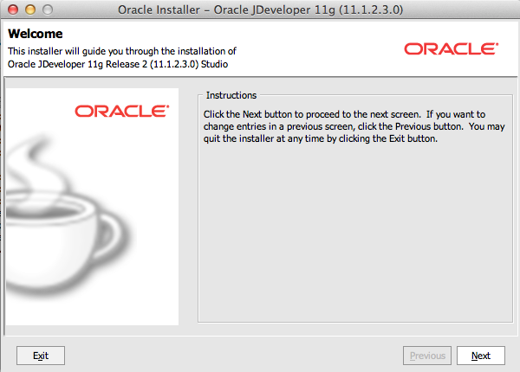Viewport: 520px width, 372px height.
Task: Close the installer with the red button
Action: (13, 10)
